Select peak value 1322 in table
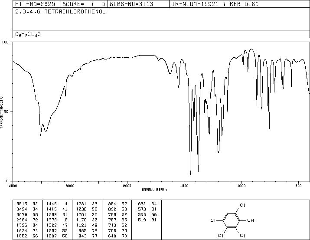 [52, 225]
